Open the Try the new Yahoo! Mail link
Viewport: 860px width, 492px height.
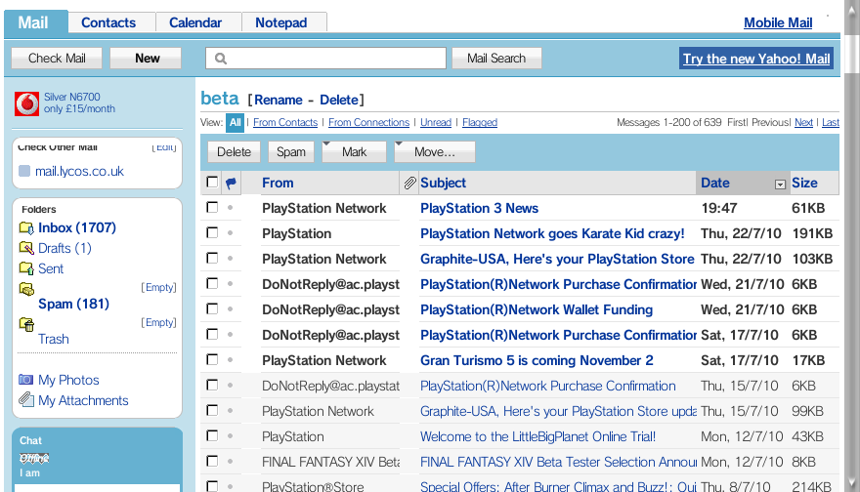coord(756,59)
